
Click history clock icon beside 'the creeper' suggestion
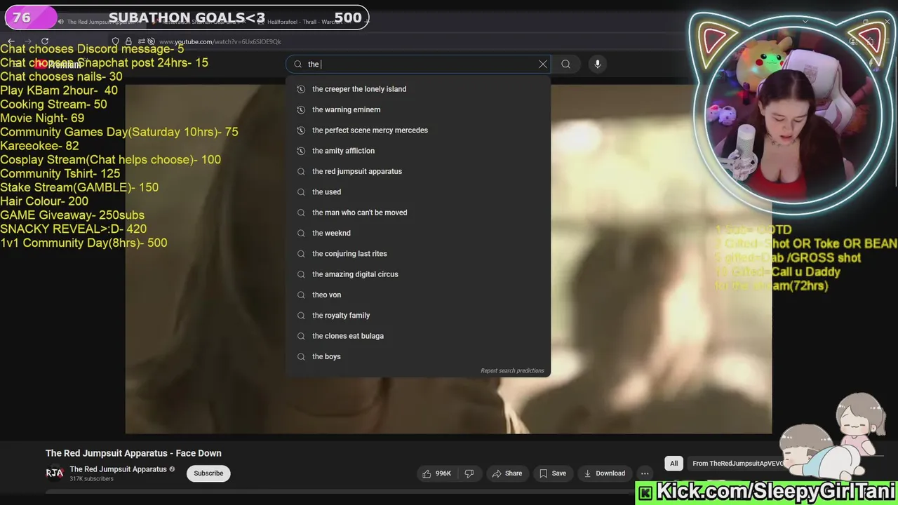point(301,89)
